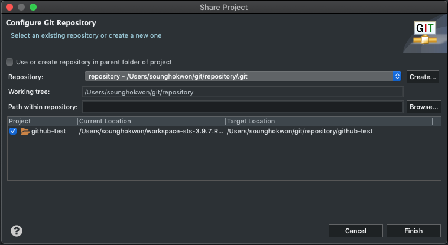Screen dimensions: 448x245
Task: Uncheck the github-test project checkbox
Action: pyautogui.click(x=13, y=131)
